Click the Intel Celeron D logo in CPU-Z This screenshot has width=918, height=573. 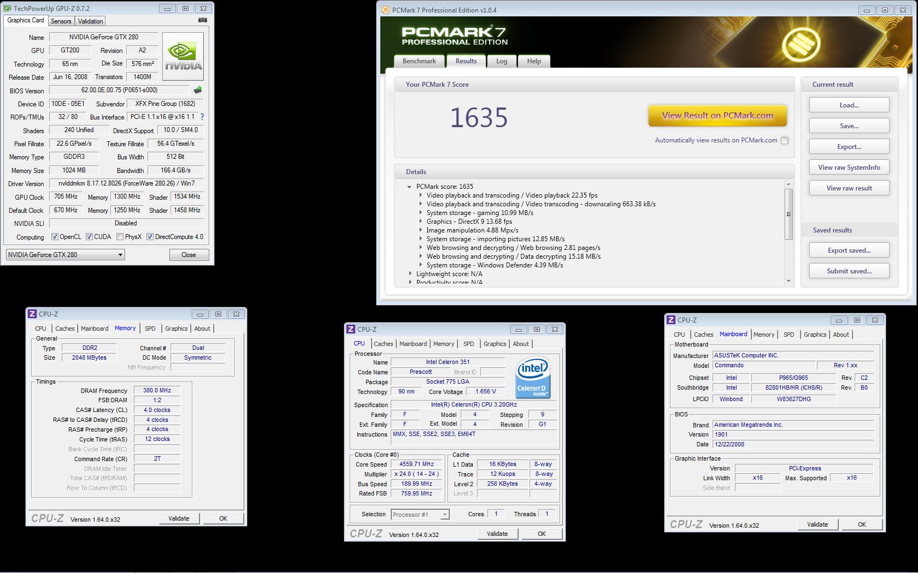pos(533,378)
